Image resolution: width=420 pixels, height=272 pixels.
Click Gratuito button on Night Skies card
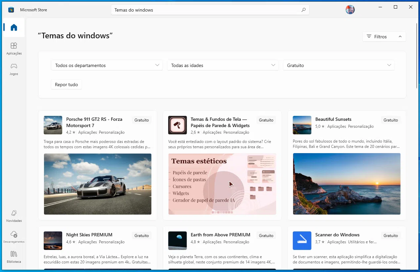142,236
